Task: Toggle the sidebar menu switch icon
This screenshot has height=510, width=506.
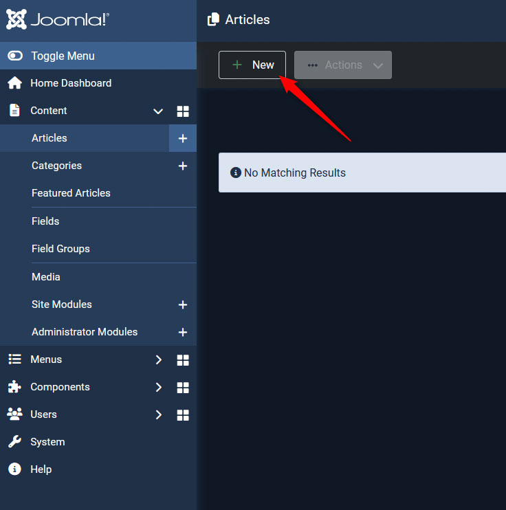Action: (15, 56)
